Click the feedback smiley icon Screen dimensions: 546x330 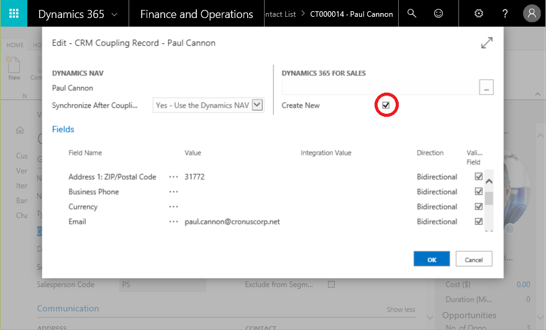[x=439, y=13]
